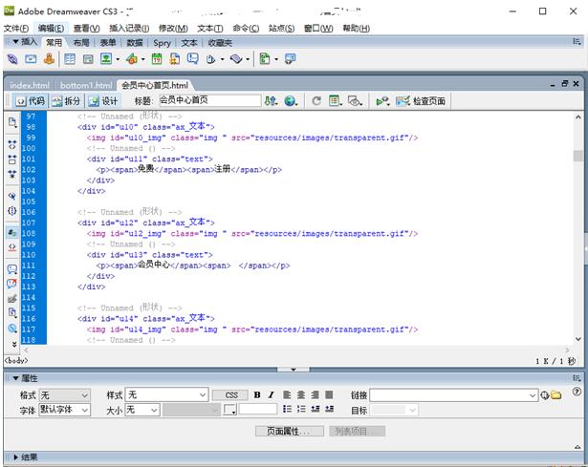Click the browse folder icon next to link field

pyautogui.click(x=555, y=394)
